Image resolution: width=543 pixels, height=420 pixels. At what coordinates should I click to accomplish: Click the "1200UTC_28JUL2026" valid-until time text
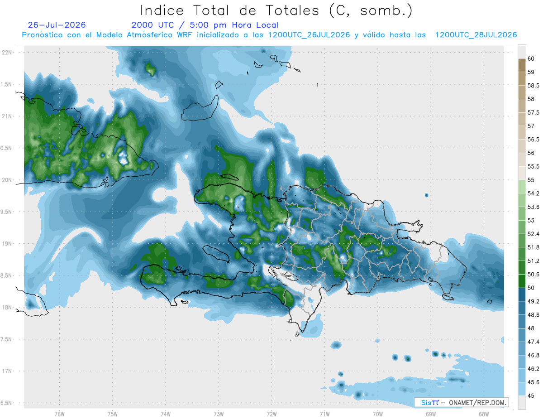click(x=476, y=35)
